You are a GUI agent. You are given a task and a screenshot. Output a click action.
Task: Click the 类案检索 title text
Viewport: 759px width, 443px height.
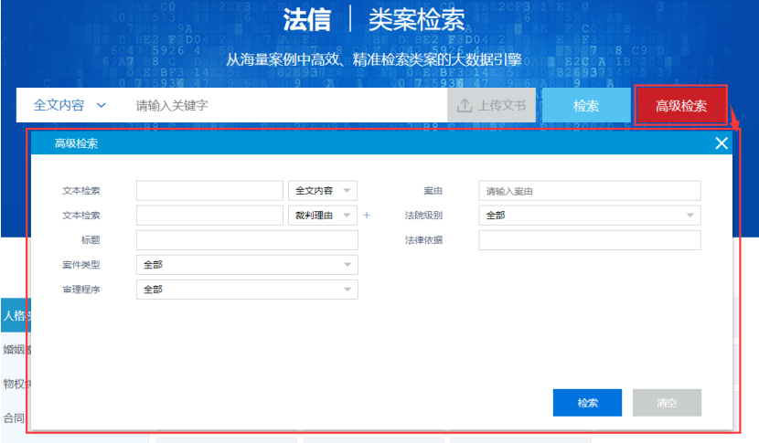(416, 20)
